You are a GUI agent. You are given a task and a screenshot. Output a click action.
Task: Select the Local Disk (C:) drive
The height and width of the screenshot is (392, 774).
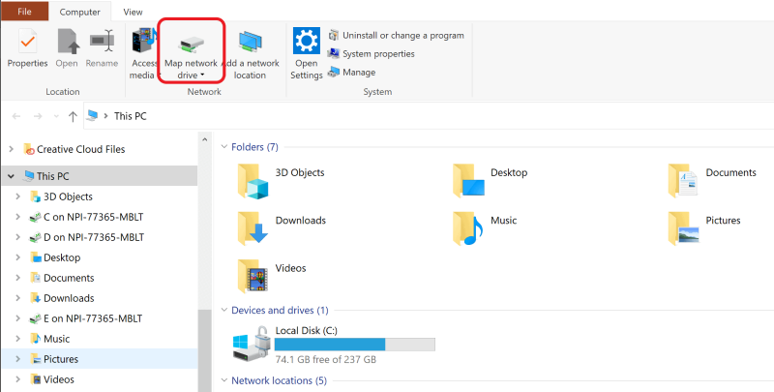[x=253, y=346]
